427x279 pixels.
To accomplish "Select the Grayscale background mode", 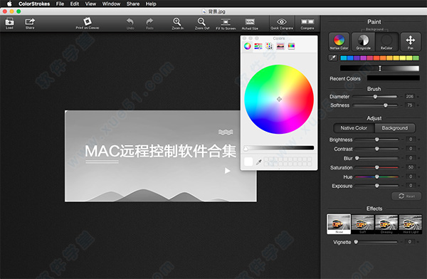I will (x=363, y=42).
